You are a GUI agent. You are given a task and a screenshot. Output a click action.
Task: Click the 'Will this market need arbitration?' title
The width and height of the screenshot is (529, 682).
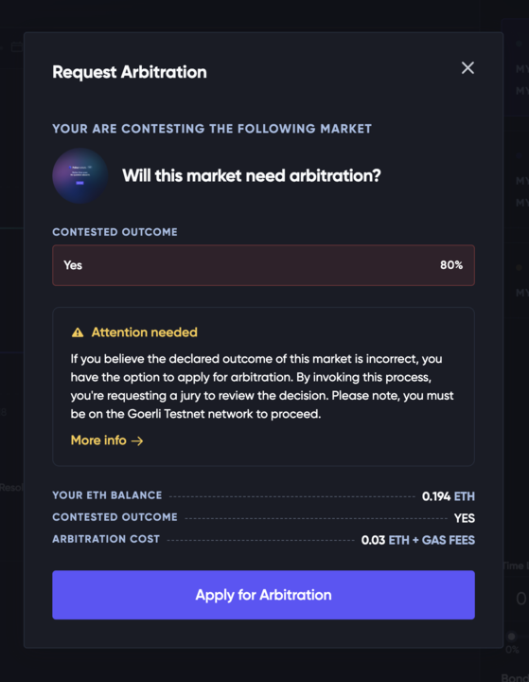pyautogui.click(x=251, y=176)
